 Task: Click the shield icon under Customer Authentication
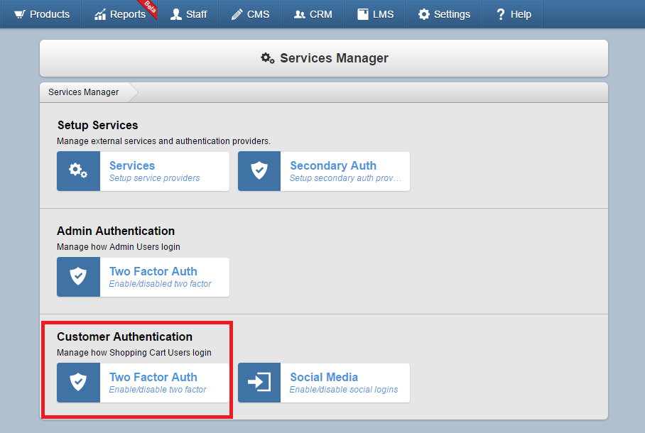78,382
